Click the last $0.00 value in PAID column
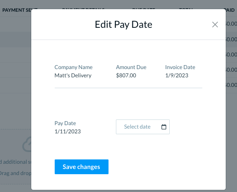The image size is (237, 192). (231, 85)
